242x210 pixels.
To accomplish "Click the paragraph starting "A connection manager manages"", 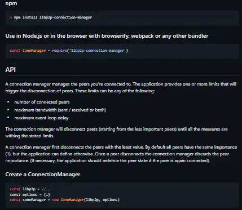I will (121, 87).
